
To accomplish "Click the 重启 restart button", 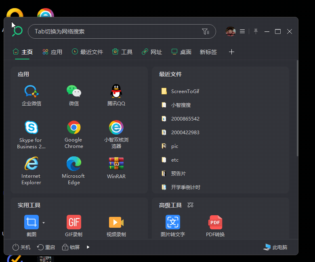I will point(46,247).
